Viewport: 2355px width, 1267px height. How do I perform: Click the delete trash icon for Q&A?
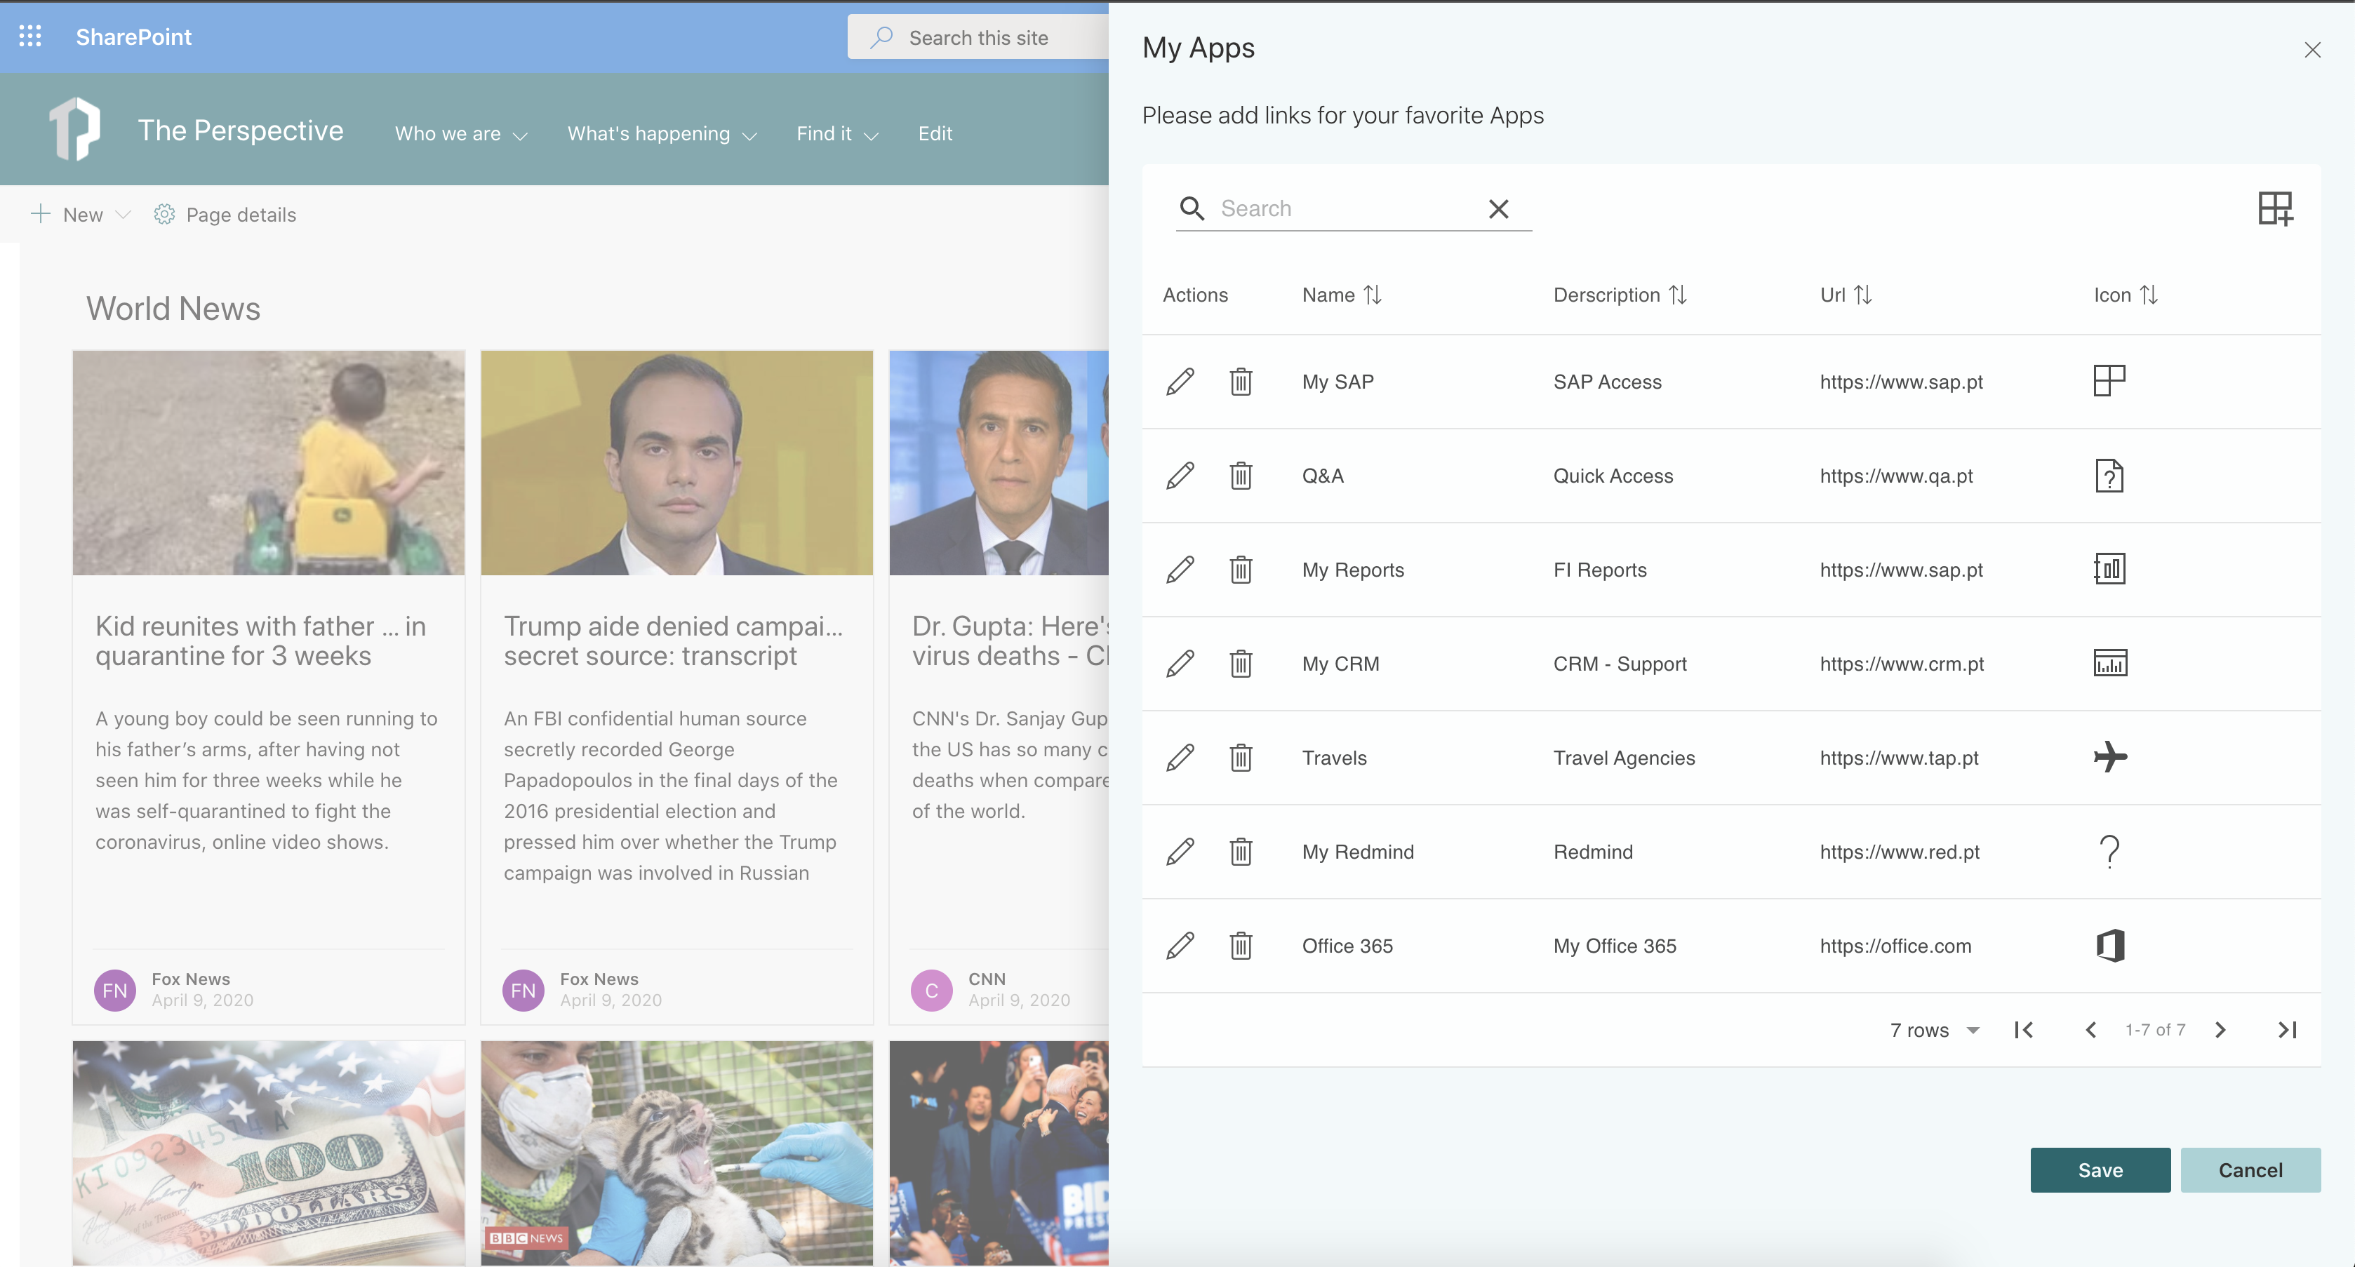point(1241,474)
